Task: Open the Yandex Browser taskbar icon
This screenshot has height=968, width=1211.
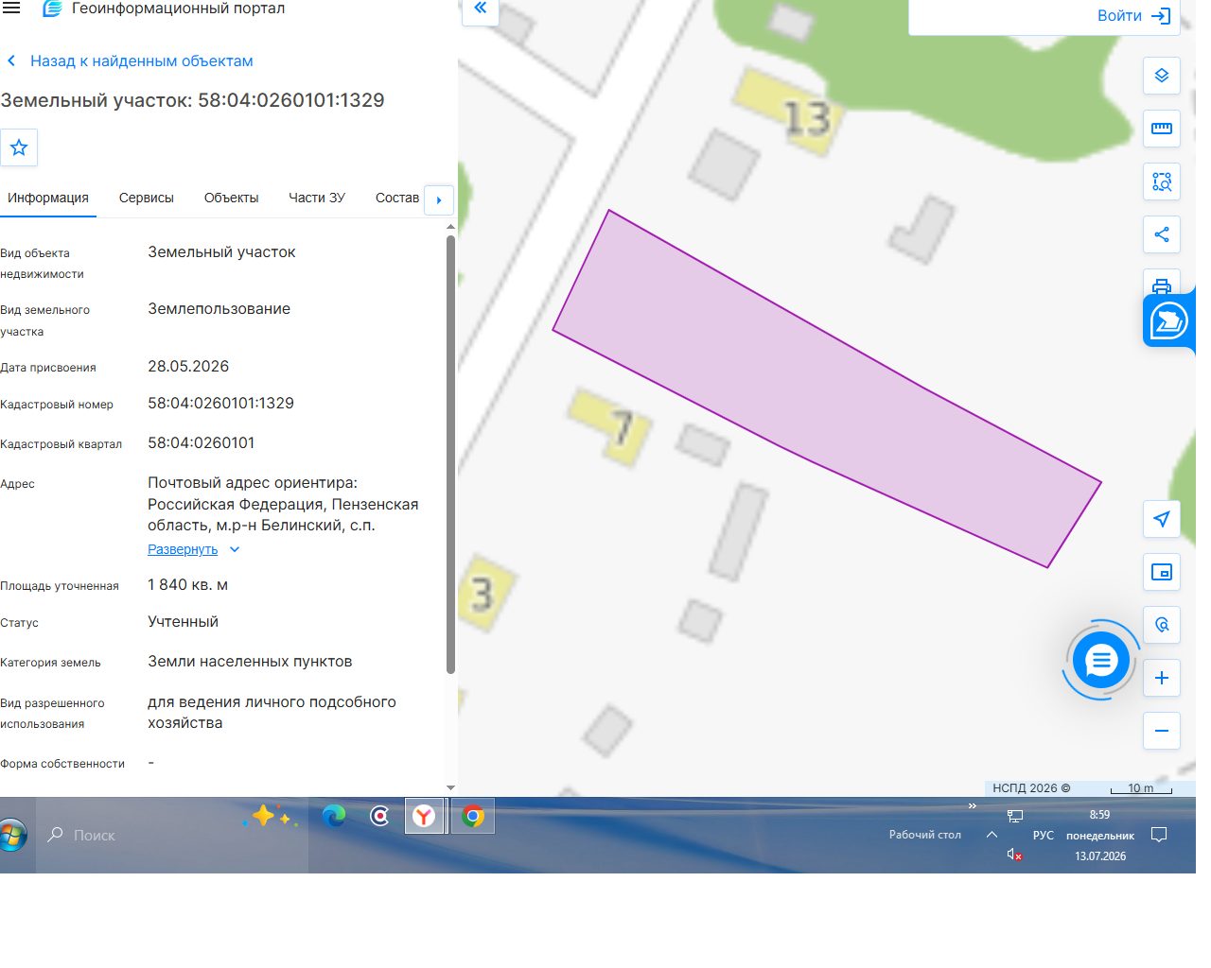Action: 424,816
